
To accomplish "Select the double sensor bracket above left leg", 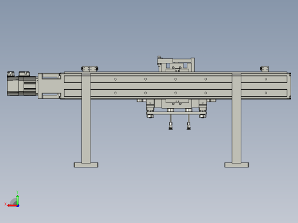I will (x=89, y=69).
